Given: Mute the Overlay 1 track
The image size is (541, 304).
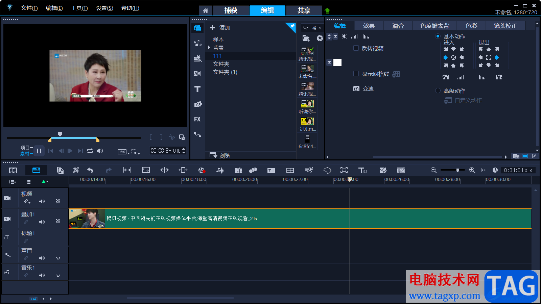Looking at the screenshot, I should click(42, 222).
